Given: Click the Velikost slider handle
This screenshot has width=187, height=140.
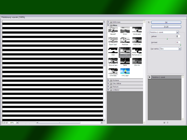Looking at the screenshot, I should (x=167, y=39).
